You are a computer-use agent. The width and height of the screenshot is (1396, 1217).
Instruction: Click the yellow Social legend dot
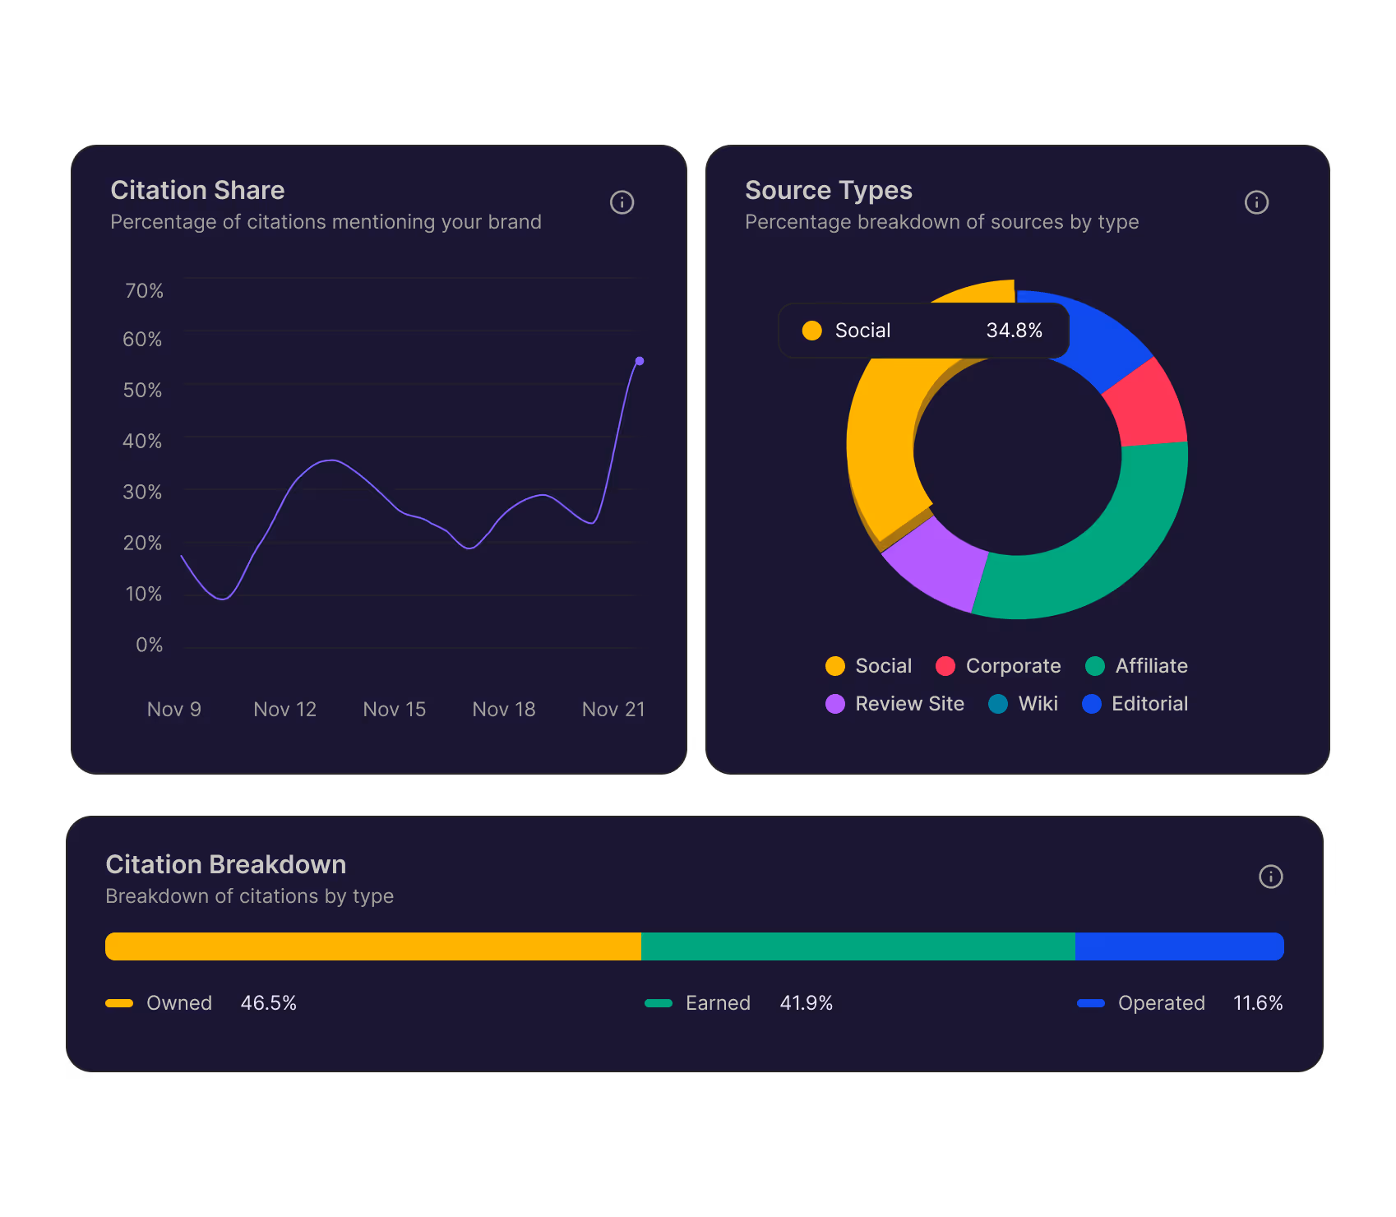coord(834,666)
